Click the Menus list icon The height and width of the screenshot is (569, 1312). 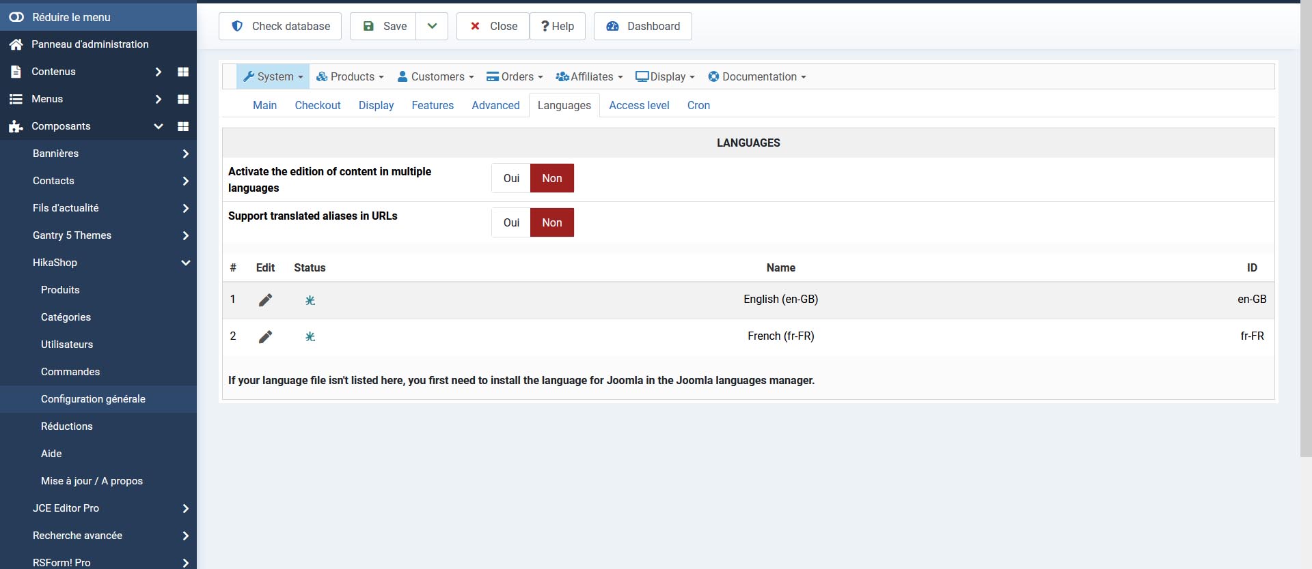coord(16,99)
